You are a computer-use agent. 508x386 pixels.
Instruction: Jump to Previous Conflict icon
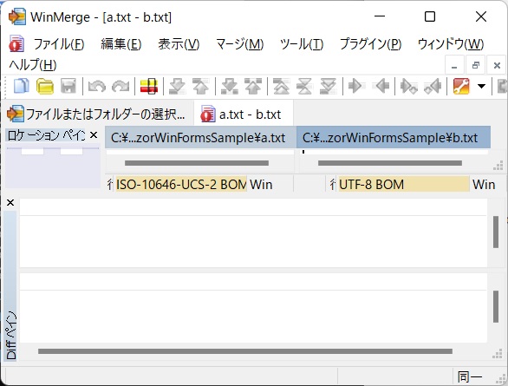pos(253,87)
